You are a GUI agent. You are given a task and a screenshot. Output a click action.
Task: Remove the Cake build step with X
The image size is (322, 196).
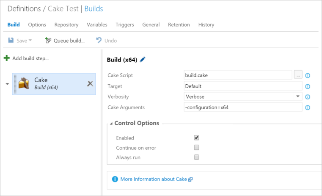pyautogui.click(x=90, y=83)
